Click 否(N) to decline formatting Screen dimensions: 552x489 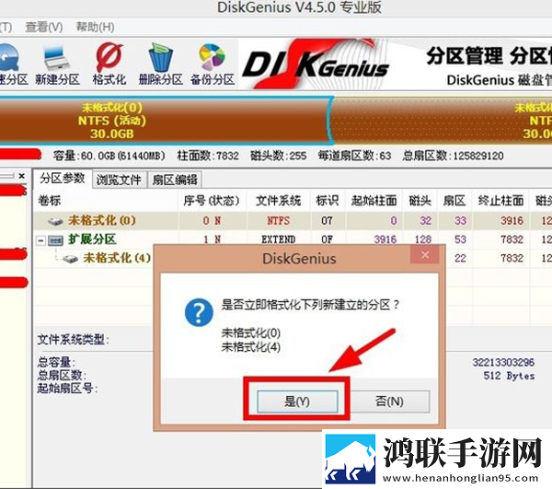(x=390, y=402)
